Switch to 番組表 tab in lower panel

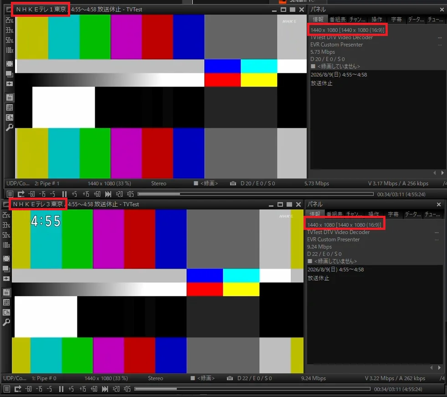[x=334, y=214]
